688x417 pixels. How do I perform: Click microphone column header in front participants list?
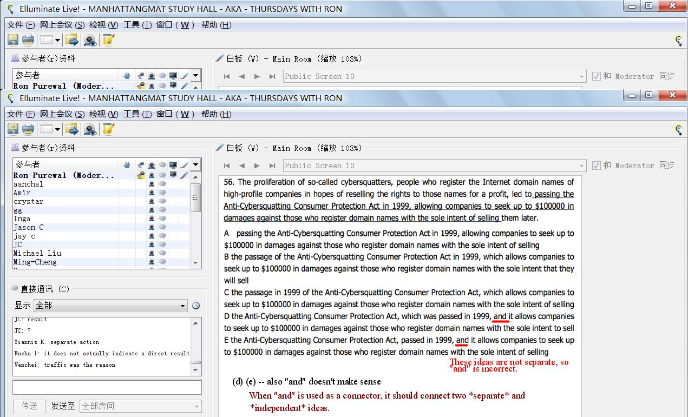(x=141, y=165)
